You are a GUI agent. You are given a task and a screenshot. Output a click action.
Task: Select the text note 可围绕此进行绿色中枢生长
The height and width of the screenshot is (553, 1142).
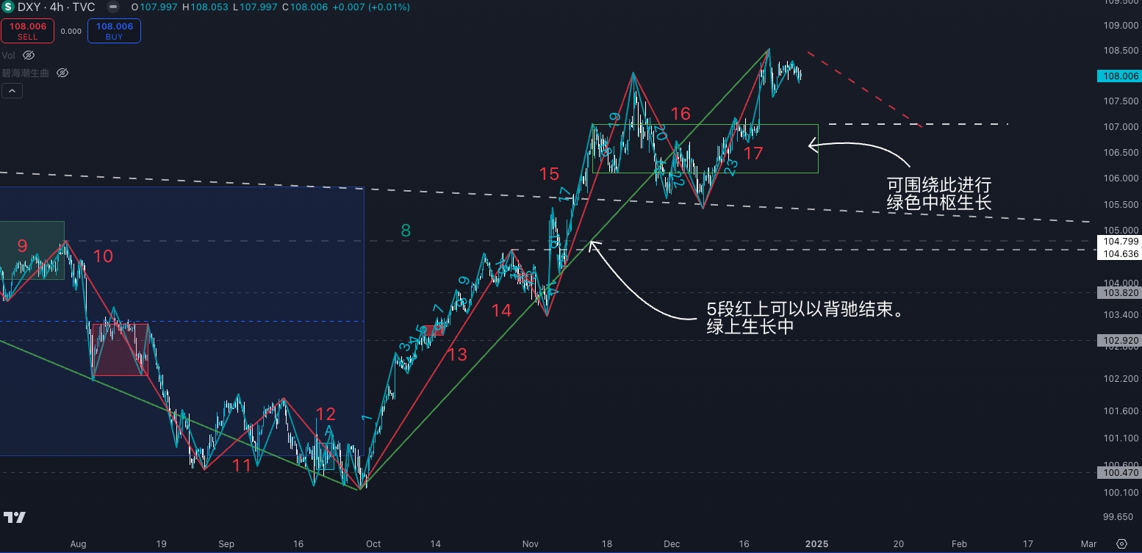coord(939,193)
